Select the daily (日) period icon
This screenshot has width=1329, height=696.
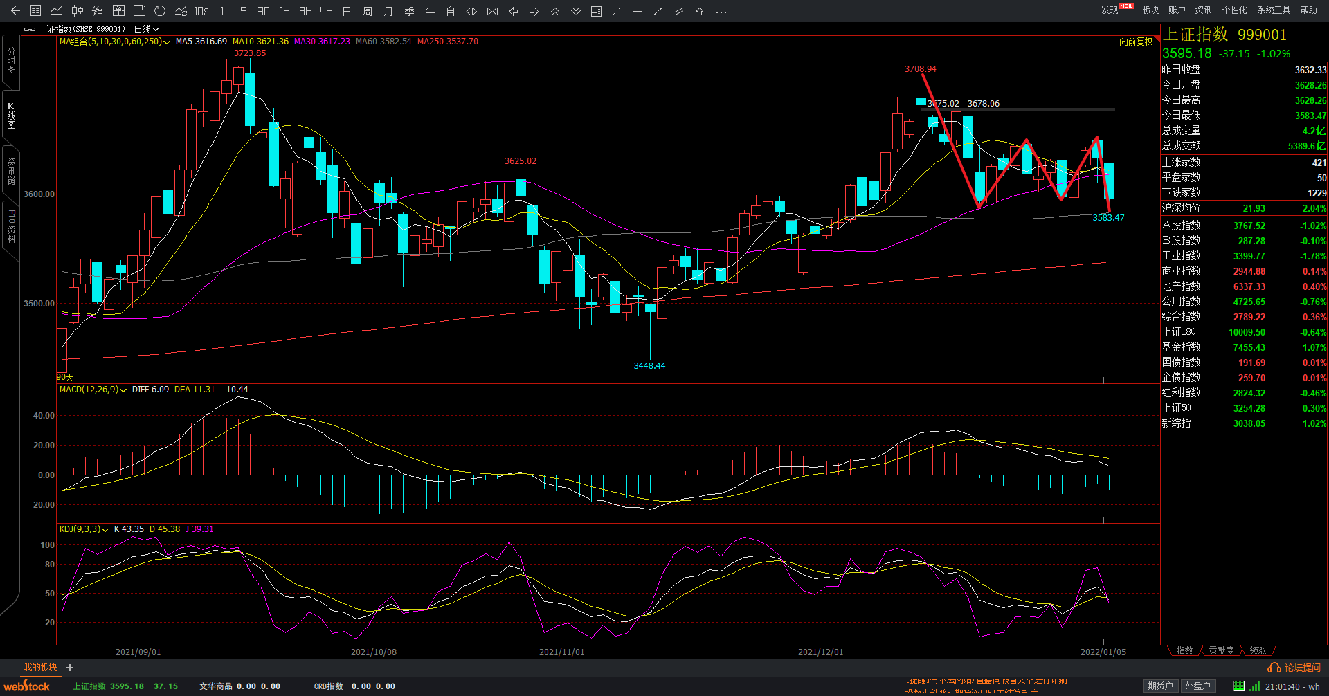pyautogui.click(x=347, y=11)
